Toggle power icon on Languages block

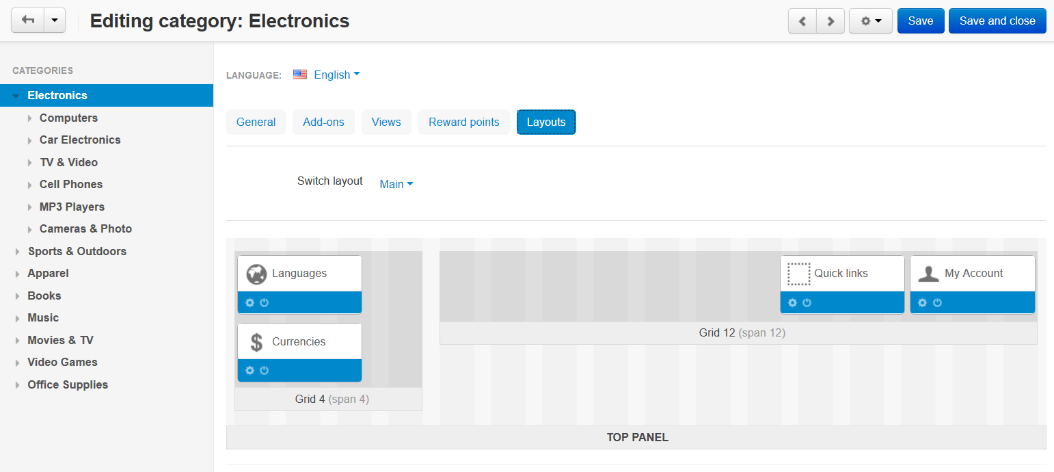265,302
